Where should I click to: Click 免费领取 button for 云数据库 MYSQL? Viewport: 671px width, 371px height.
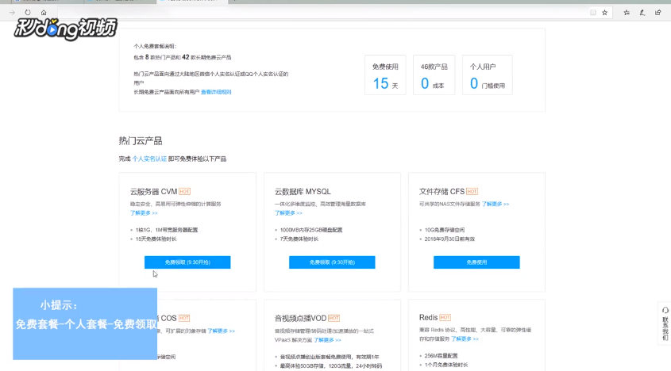[332, 262]
